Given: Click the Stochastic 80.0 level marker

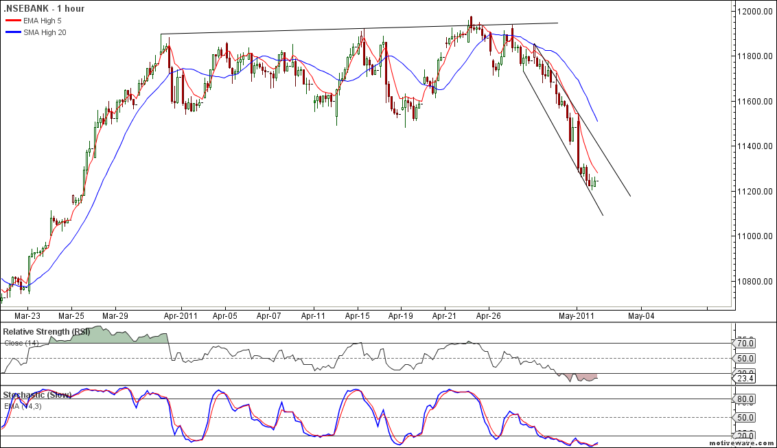Looking at the screenshot, I should point(745,399).
